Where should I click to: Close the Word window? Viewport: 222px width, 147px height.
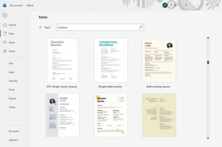point(218,5)
